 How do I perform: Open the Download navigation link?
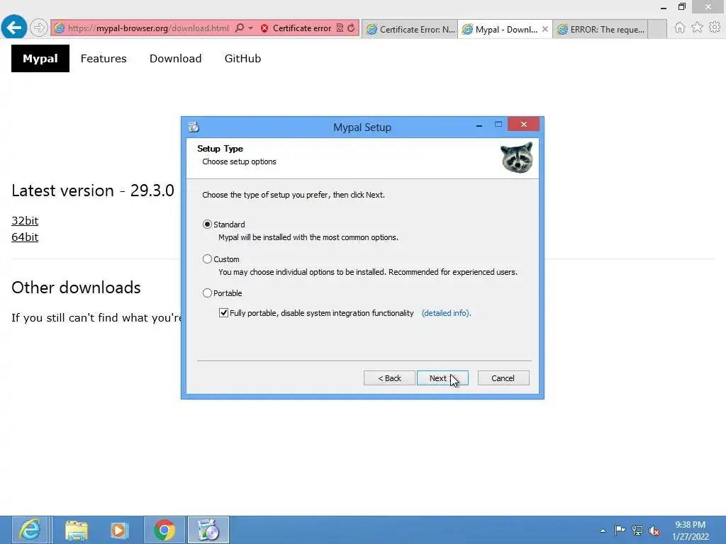click(x=176, y=58)
